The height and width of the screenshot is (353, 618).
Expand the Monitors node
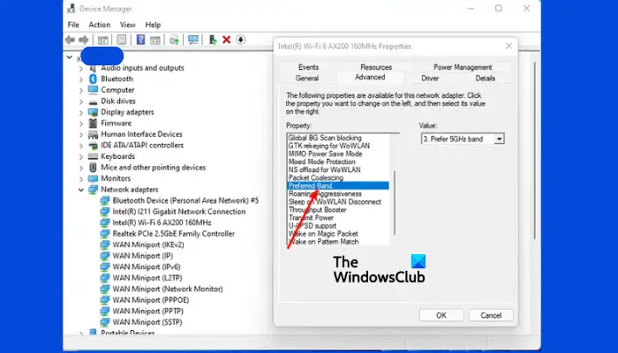click(81, 178)
